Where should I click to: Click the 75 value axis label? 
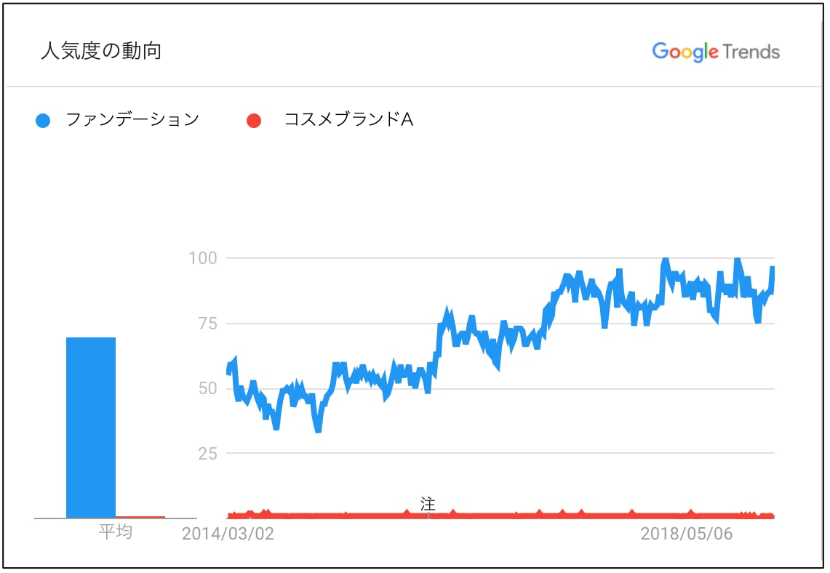pyautogui.click(x=207, y=324)
